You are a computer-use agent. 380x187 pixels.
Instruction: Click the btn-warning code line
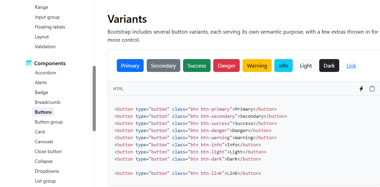point(196,137)
